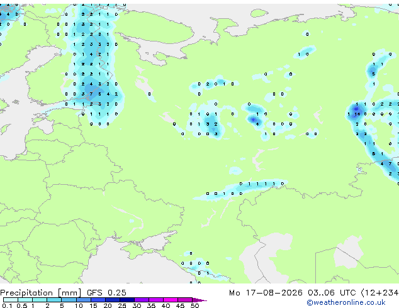
Task: Click the 30–35 mm purple legend swatch
Action: pyautogui.click(x=142, y=300)
